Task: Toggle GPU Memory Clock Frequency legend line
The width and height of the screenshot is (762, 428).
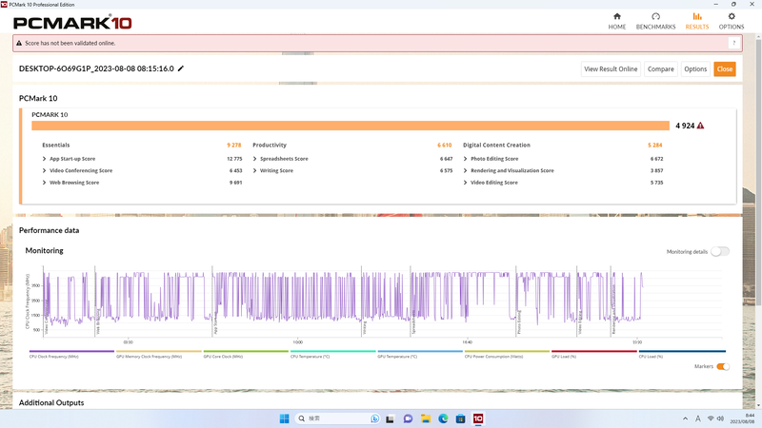Action: pos(158,351)
